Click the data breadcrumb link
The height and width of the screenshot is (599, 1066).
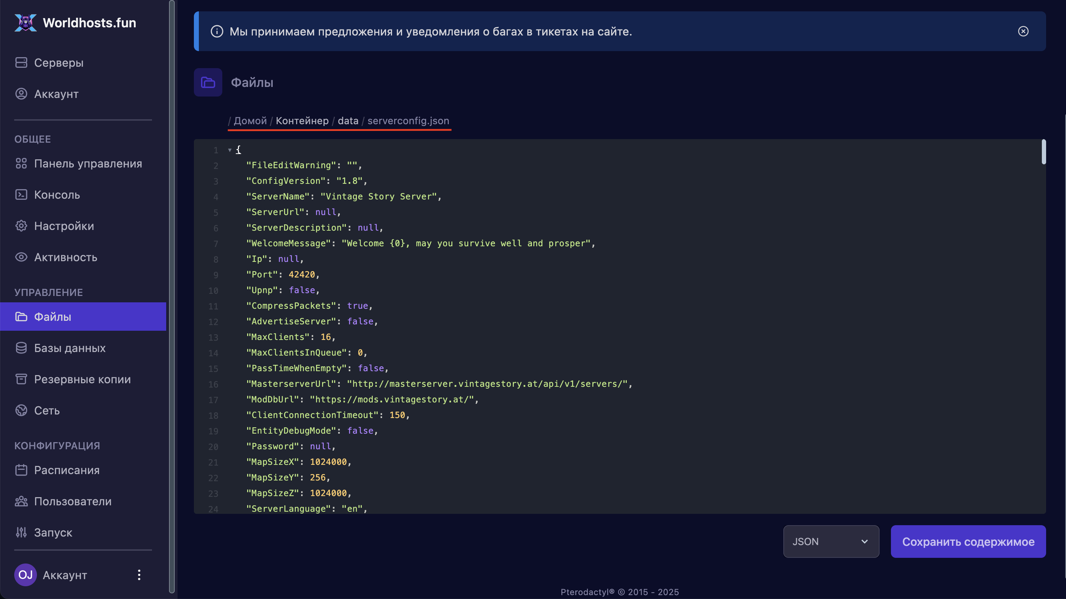click(348, 121)
